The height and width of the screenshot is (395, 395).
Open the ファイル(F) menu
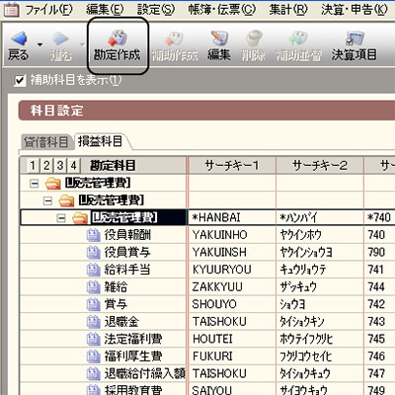tap(48, 10)
